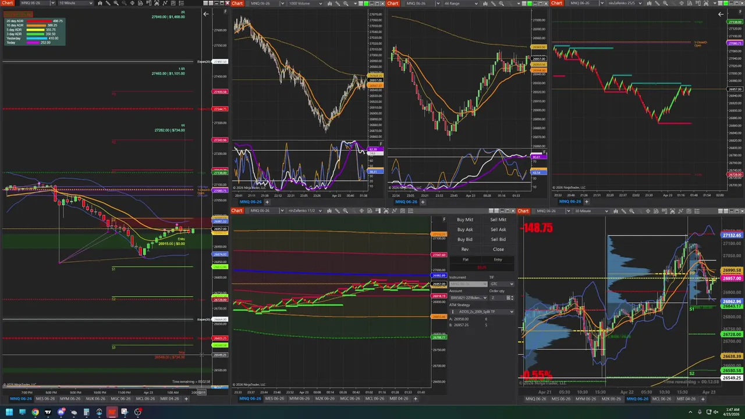Zoom in on the 10 Minute chart
The image size is (745, 419).
116,3
